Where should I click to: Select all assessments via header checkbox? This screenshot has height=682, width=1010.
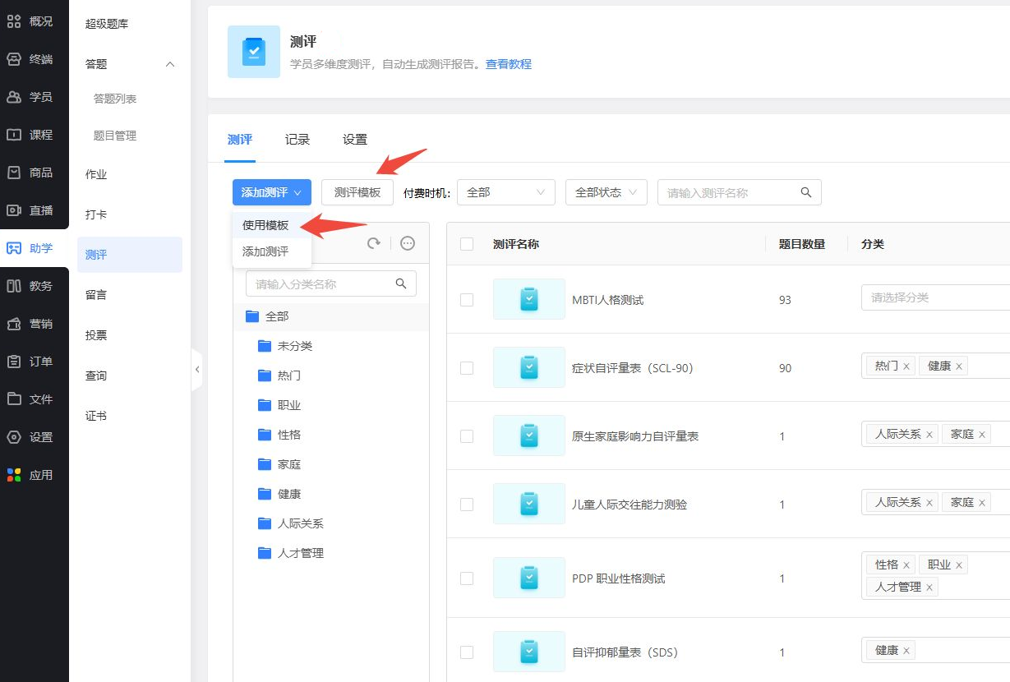(x=467, y=244)
